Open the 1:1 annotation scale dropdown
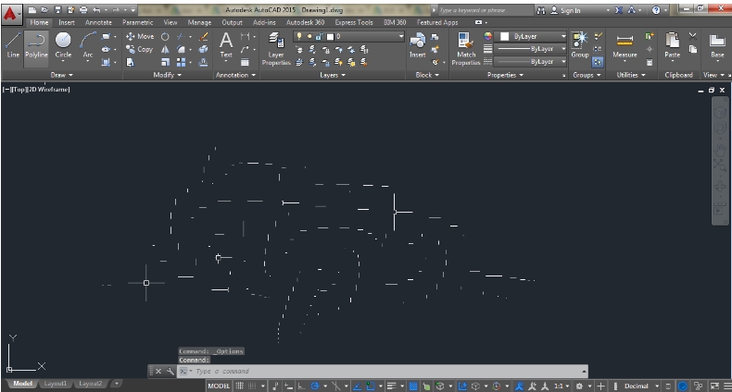This screenshot has height=392, width=732. 562,386
